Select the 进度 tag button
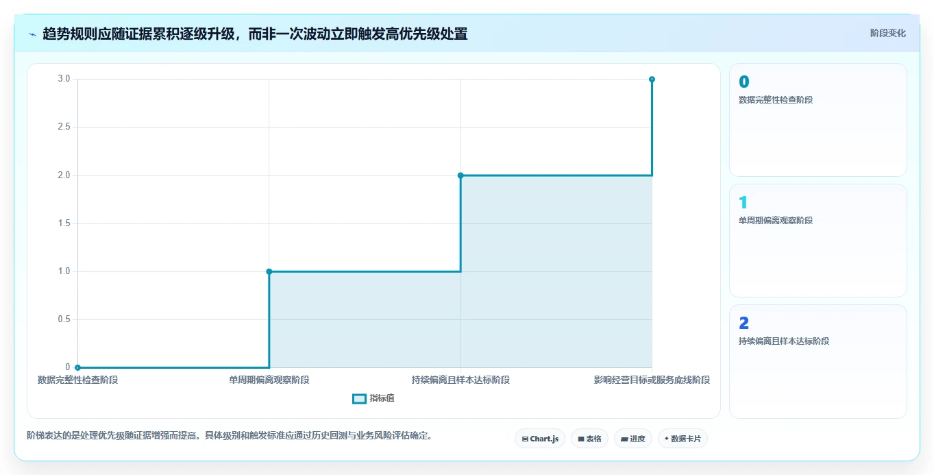This screenshot has height=475, width=934. pos(632,439)
